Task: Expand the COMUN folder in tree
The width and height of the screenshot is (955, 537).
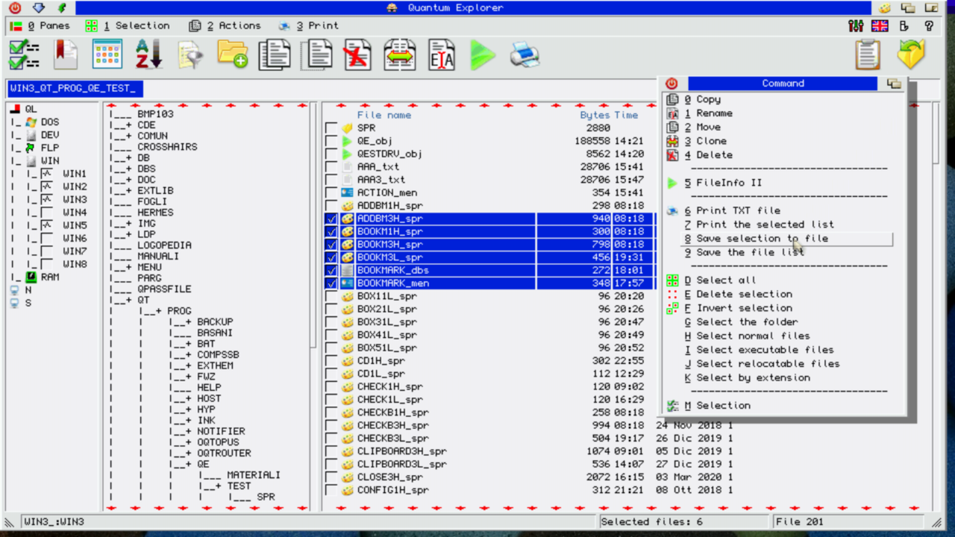Action: [129, 136]
